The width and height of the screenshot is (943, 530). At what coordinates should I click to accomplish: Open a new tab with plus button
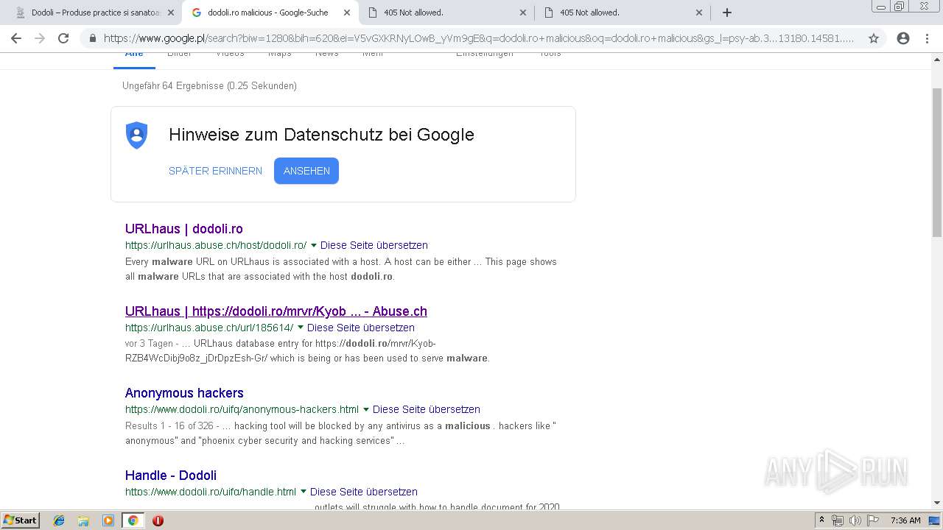pos(727,13)
